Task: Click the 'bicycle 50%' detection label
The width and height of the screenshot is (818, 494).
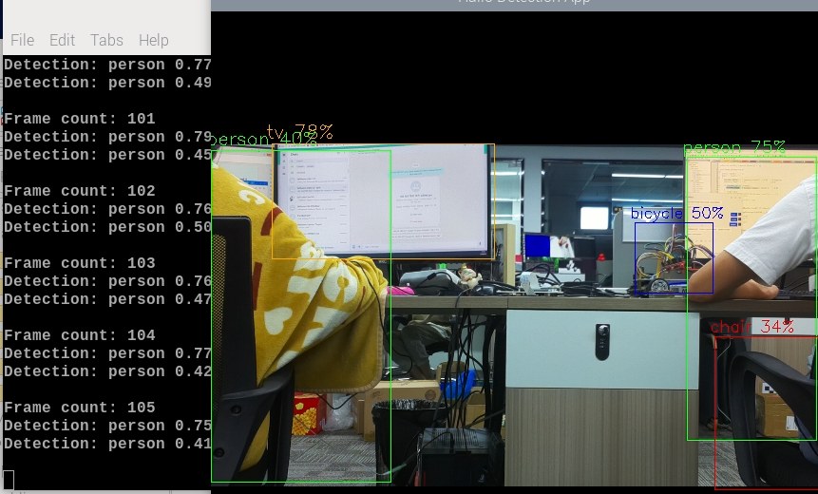Action: point(677,214)
